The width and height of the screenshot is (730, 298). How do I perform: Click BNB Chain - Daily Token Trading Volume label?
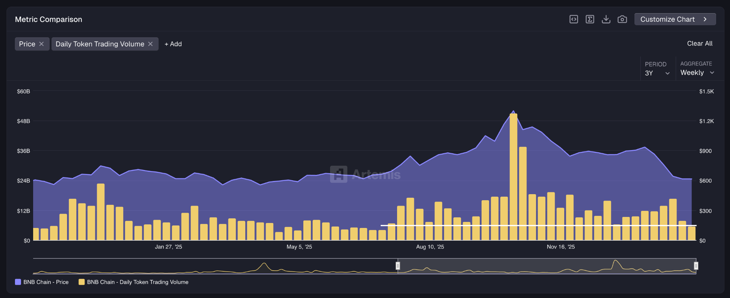point(138,282)
